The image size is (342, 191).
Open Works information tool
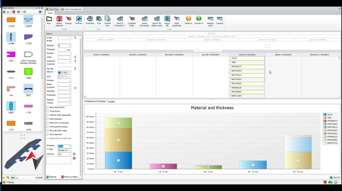click(x=144, y=19)
